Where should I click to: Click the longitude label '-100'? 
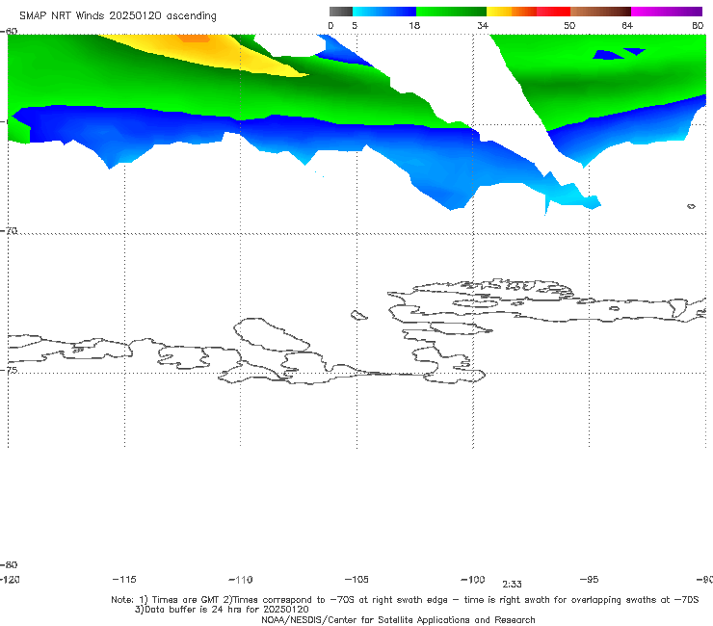(473, 580)
